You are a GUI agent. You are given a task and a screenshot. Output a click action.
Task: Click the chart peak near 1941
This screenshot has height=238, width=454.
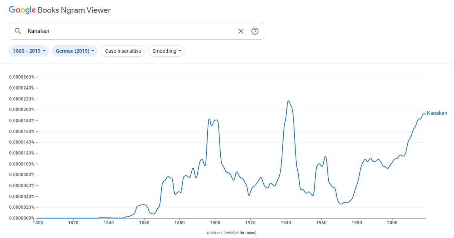tap(288, 101)
